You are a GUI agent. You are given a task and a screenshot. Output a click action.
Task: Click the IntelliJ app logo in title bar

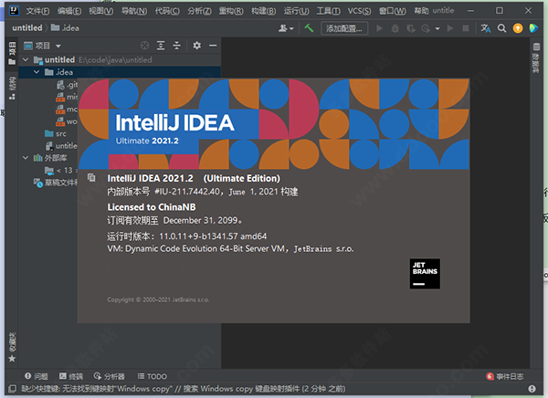14,10
